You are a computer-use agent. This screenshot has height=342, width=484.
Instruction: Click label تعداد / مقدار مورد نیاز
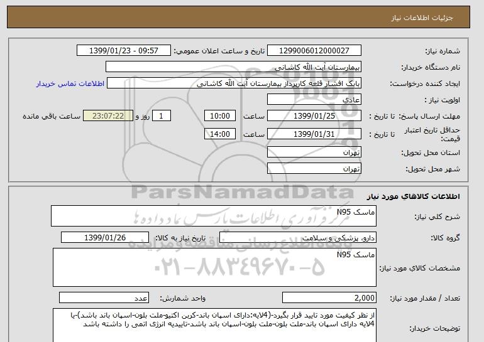tap(425, 298)
